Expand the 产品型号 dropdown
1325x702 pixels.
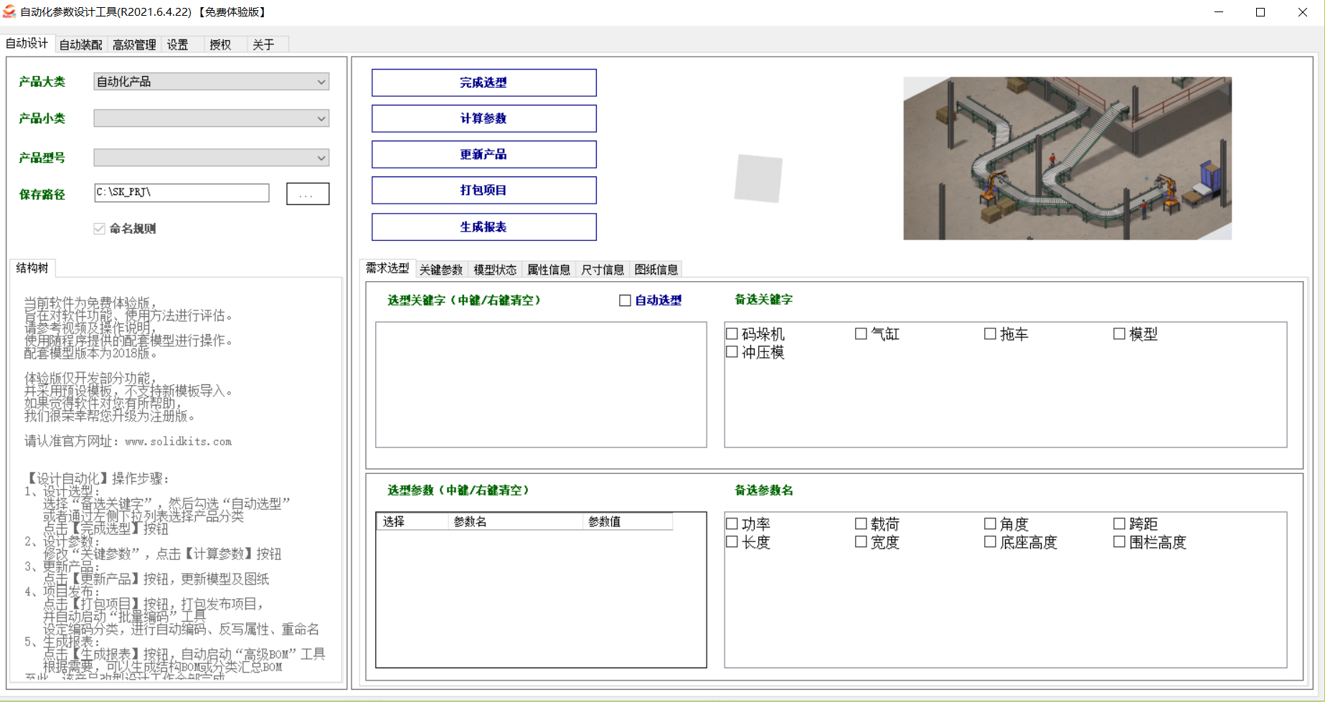[212, 158]
